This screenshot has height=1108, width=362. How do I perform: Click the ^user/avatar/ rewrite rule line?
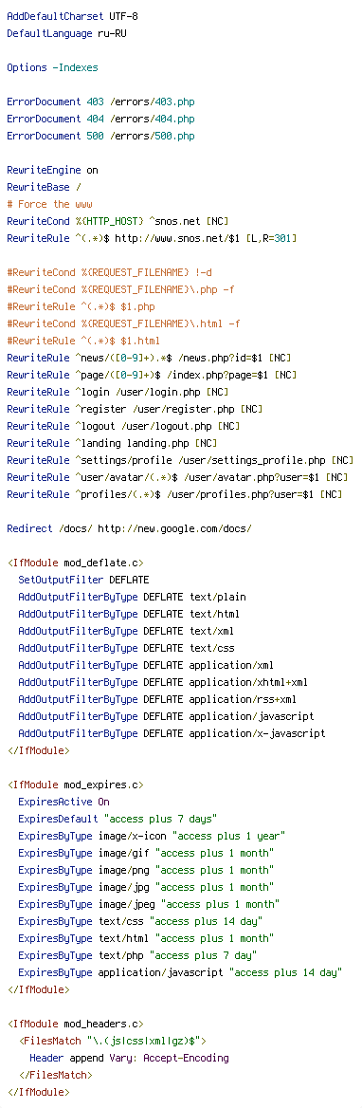(x=177, y=478)
